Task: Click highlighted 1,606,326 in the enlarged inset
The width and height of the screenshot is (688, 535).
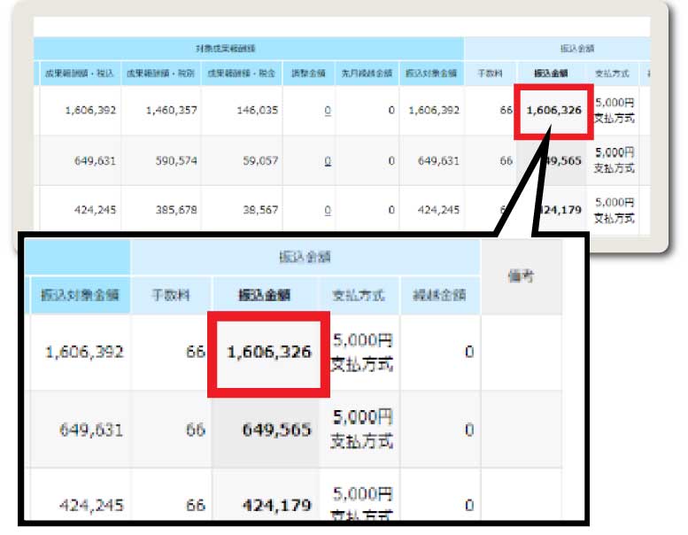Action: pyautogui.click(x=269, y=353)
